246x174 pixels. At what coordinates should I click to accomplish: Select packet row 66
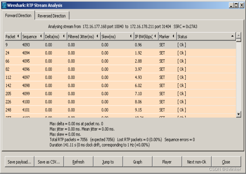click(120, 61)
